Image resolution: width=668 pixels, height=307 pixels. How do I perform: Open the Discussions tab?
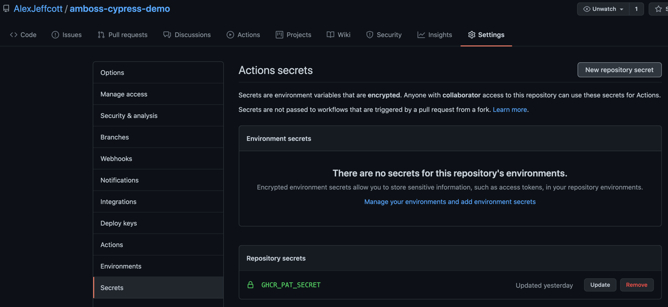(x=187, y=35)
